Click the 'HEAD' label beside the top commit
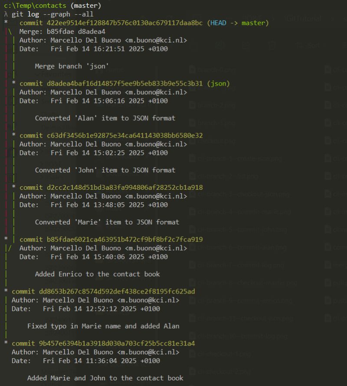 pos(218,23)
